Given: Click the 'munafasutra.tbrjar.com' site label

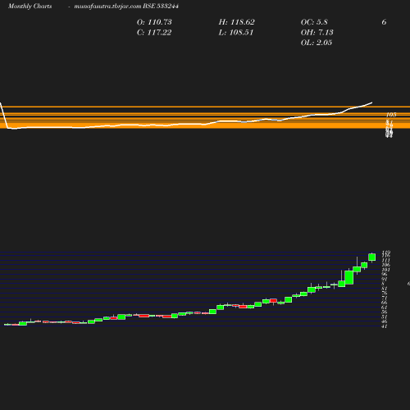Looking at the screenshot, I should pyautogui.click(x=107, y=6).
